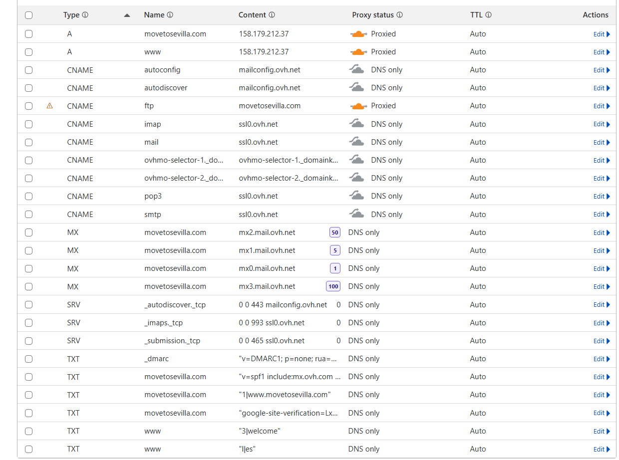The height and width of the screenshot is (460, 619).
Task: Click the grey cloud icon on the pop3 row
Action: click(356, 196)
